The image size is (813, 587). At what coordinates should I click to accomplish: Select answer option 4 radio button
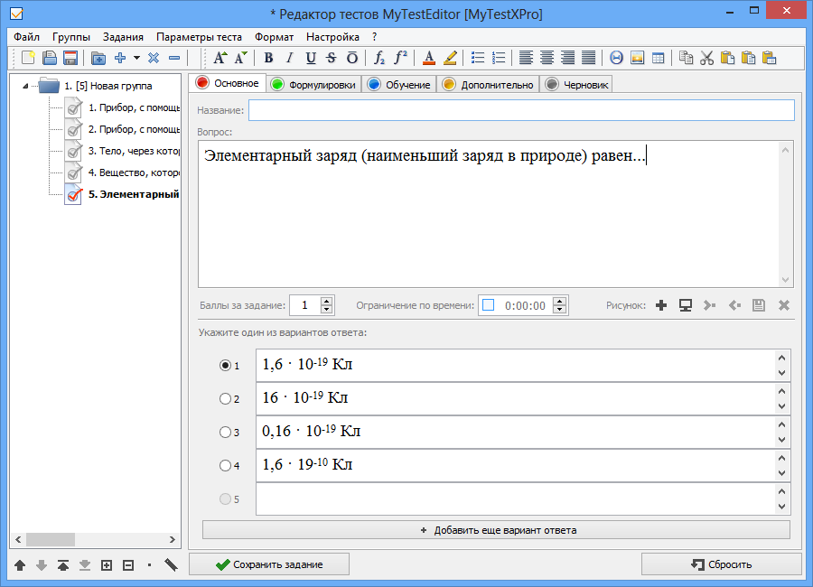[x=225, y=465]
